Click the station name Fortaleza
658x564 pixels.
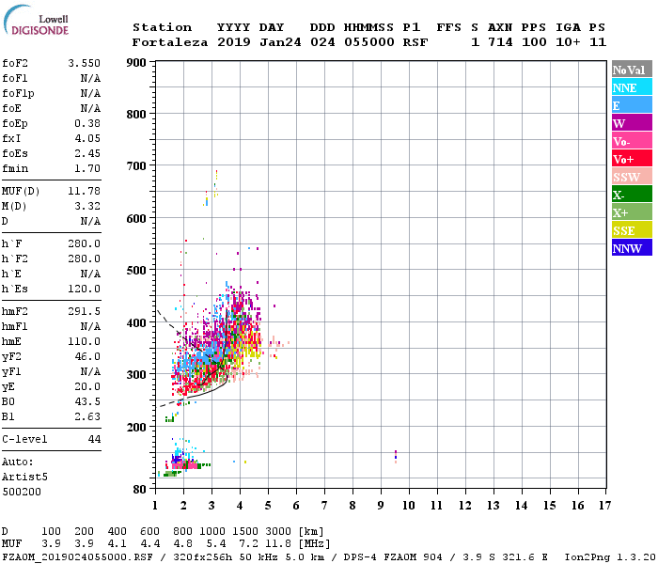170,42
